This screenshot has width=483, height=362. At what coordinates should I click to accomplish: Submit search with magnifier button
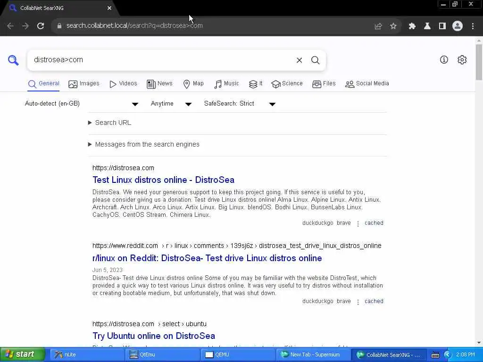click(315, 60)
